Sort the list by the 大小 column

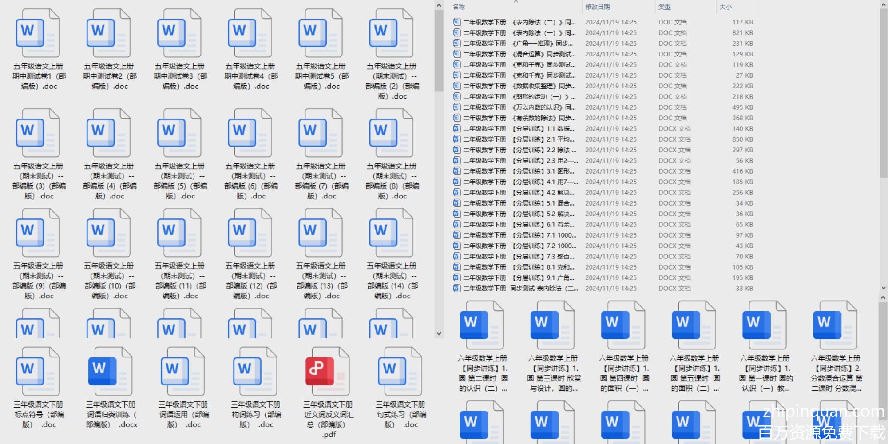725,7
